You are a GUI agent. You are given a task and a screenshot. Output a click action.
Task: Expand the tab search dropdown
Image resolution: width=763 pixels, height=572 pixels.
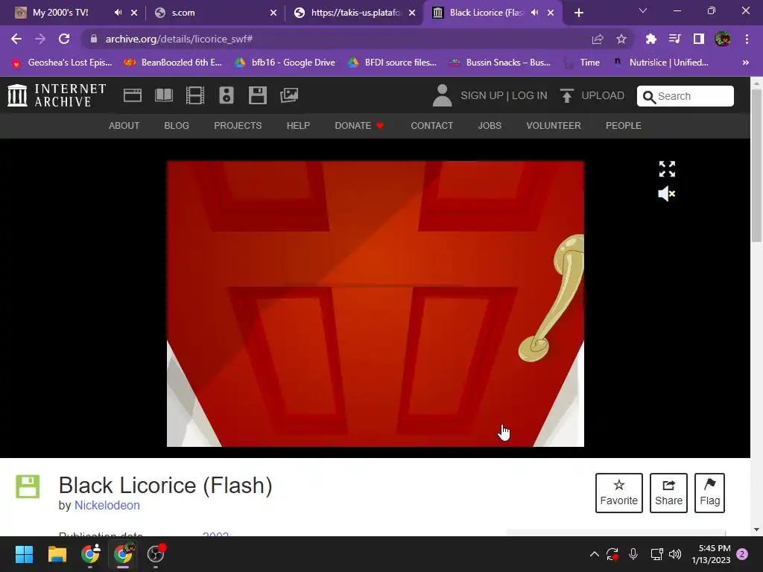tap(643, 10)
